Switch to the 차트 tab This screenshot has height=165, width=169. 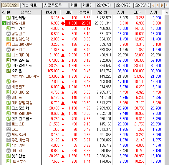click(75, 5)
